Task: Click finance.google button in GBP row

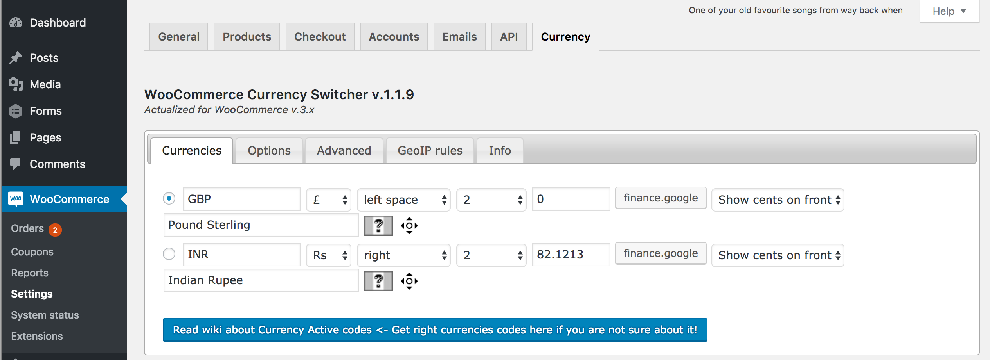Action: [x=661, y=198]
